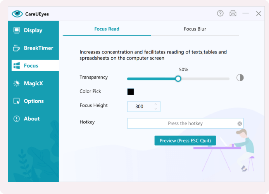This screenshot has height=194, width=269.
Task: Click the Display monitor icon in sidebar
Action: tap(17, 30)
